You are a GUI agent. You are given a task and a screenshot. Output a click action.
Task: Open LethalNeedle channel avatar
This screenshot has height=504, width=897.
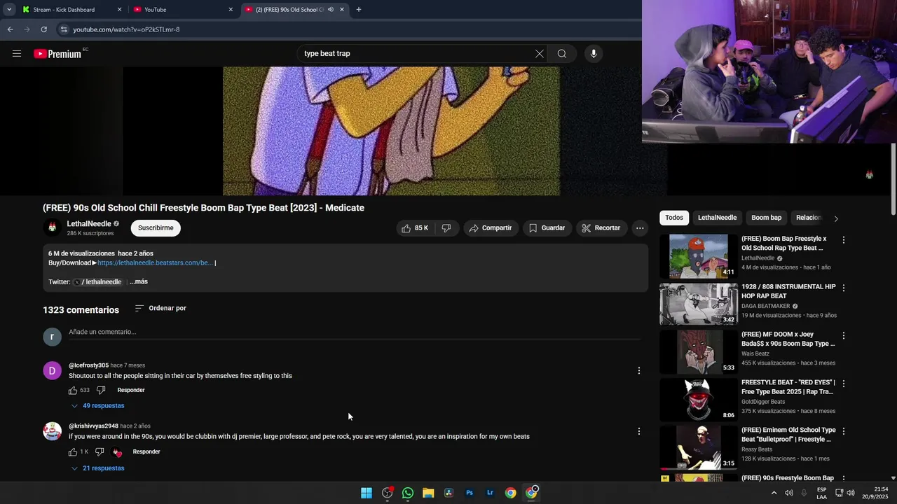53,227
